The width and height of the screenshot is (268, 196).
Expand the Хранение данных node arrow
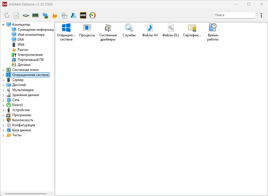pyautogui.click(x=3, y=95)
